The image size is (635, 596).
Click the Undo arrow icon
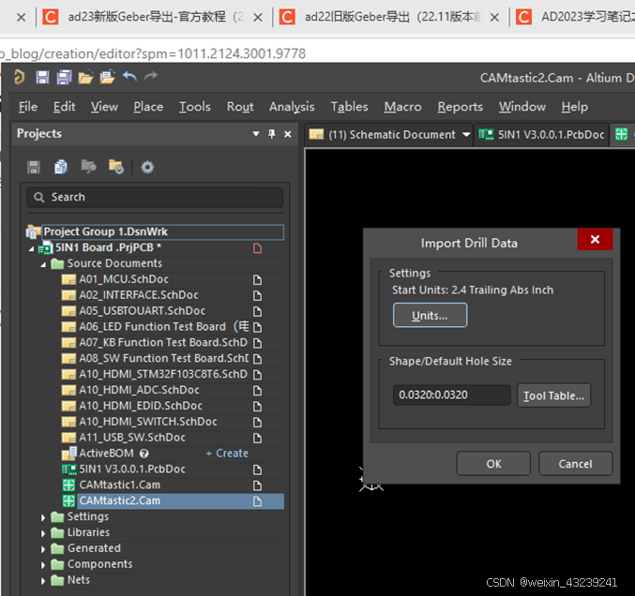click(x=129, y=76)
